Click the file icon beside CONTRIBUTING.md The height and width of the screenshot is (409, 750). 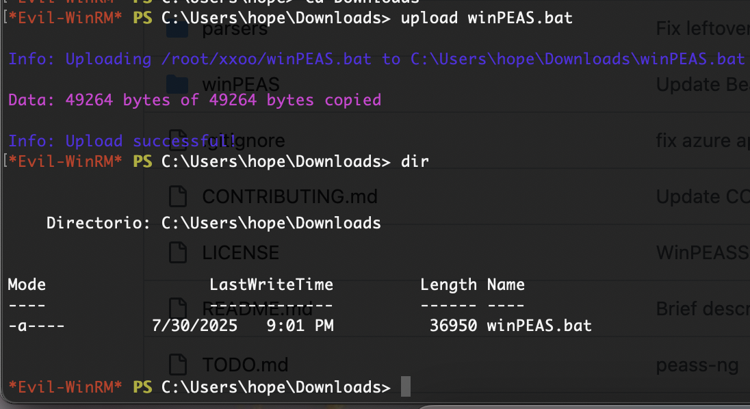click(177, 196)
